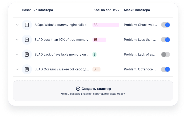Open the AIOps Website dummy_nginx failed cluster name
The image size is (185, 117).
pos(60,25)
